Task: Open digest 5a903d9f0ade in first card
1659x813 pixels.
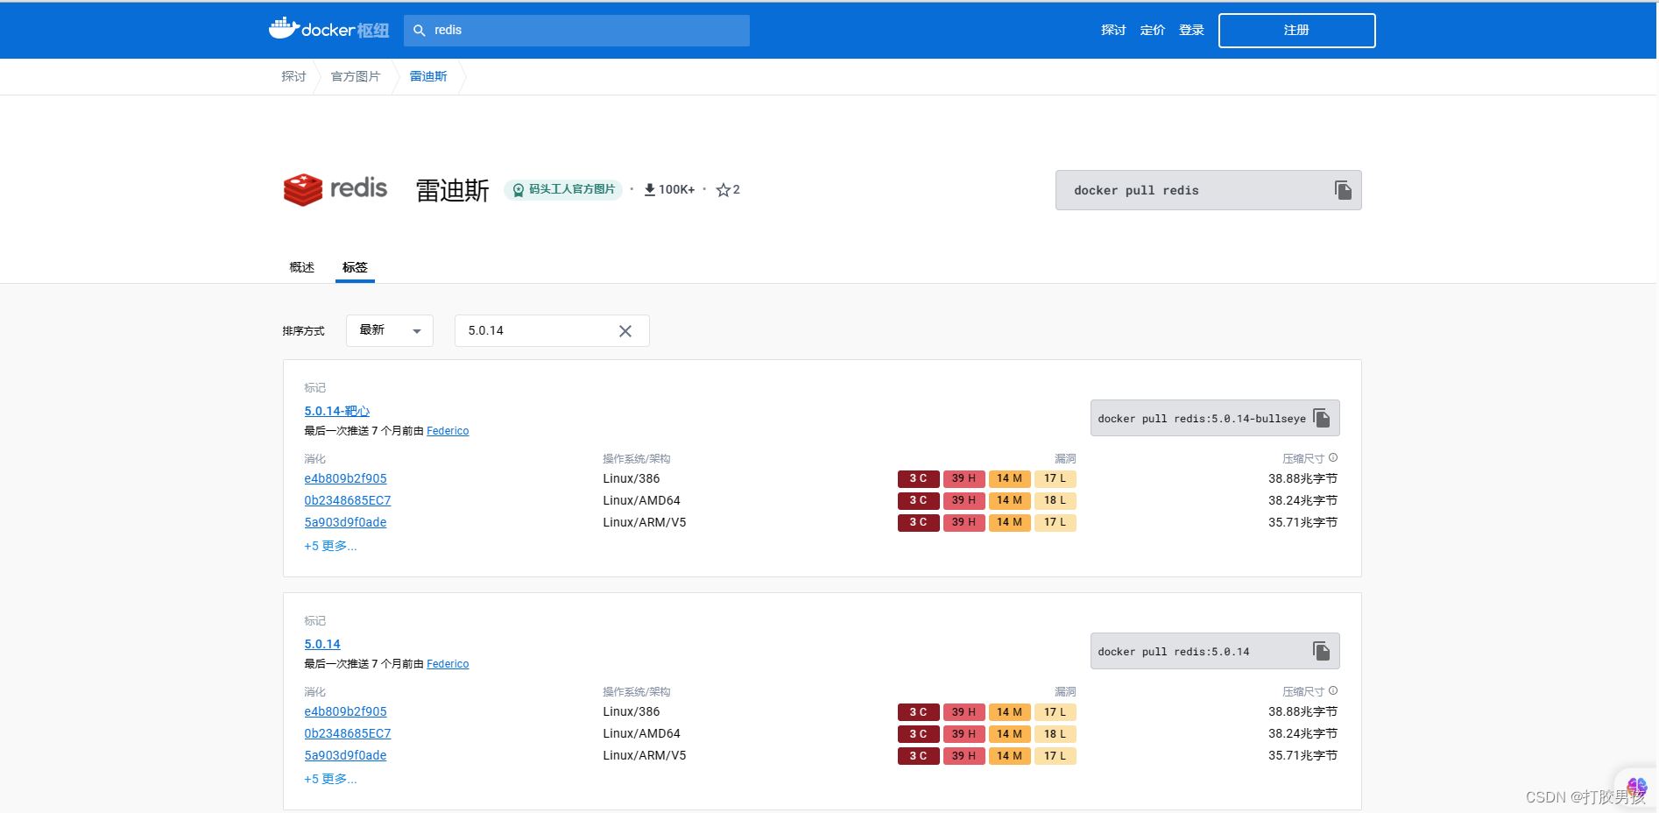Action: coord(345,522)
